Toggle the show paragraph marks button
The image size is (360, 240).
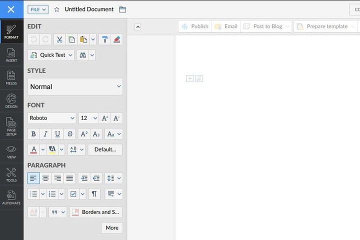point(94,194)
